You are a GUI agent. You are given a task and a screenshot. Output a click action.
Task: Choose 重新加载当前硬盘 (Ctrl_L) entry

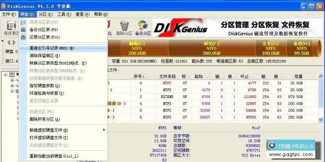tap(63, 156)
